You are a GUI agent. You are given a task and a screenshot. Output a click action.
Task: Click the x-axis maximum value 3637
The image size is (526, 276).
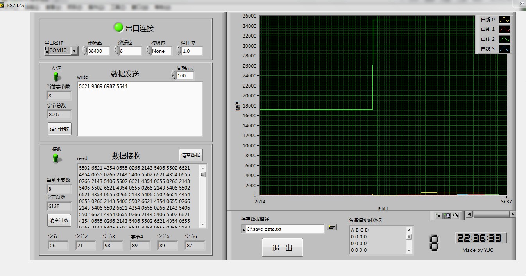click(x=506, y=202)
